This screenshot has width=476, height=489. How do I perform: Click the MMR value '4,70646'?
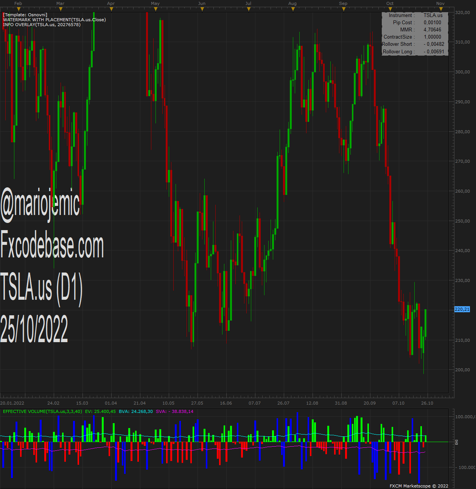(432, 30)
